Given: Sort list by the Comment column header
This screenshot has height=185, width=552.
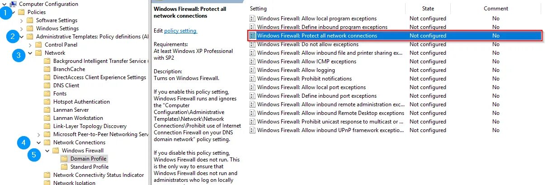Looking at the screenshot, I should pos(495,9).
